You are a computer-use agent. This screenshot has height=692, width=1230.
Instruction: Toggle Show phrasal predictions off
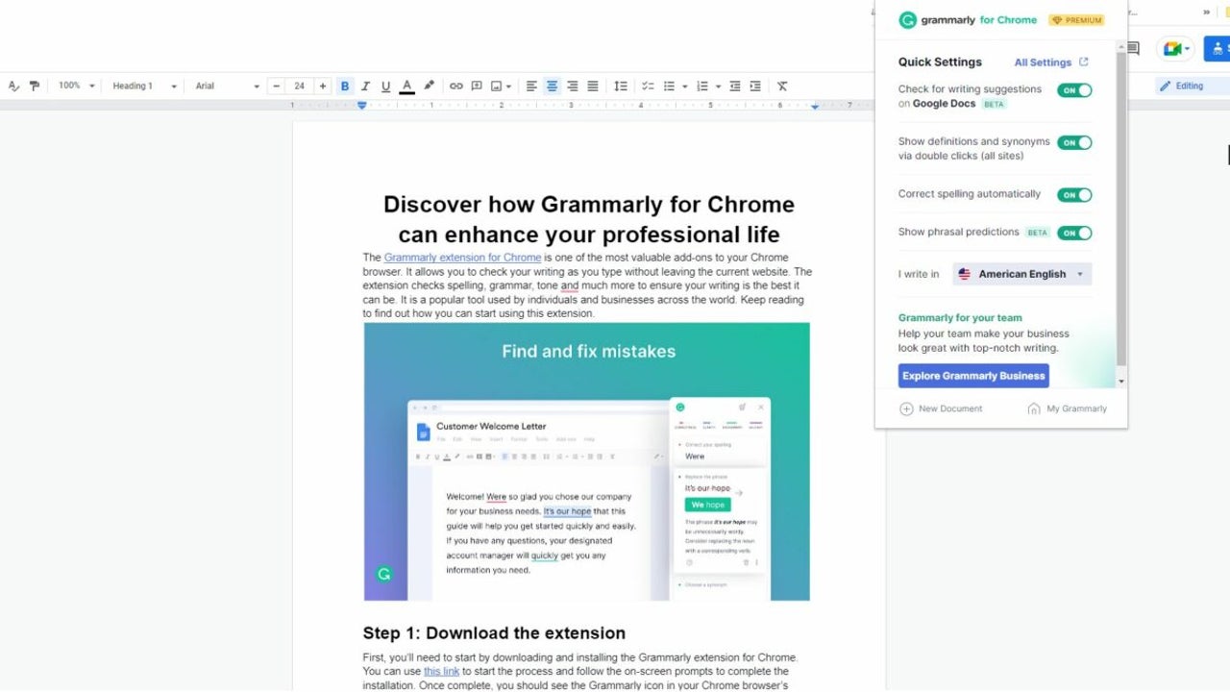1074,233
